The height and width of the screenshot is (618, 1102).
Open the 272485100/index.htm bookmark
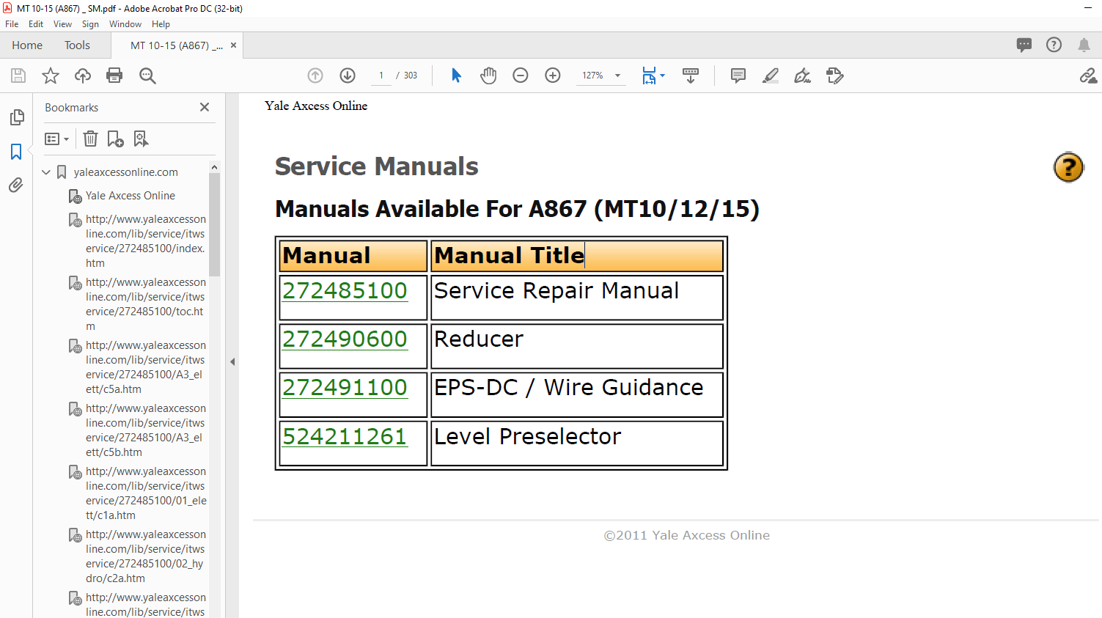145,241
